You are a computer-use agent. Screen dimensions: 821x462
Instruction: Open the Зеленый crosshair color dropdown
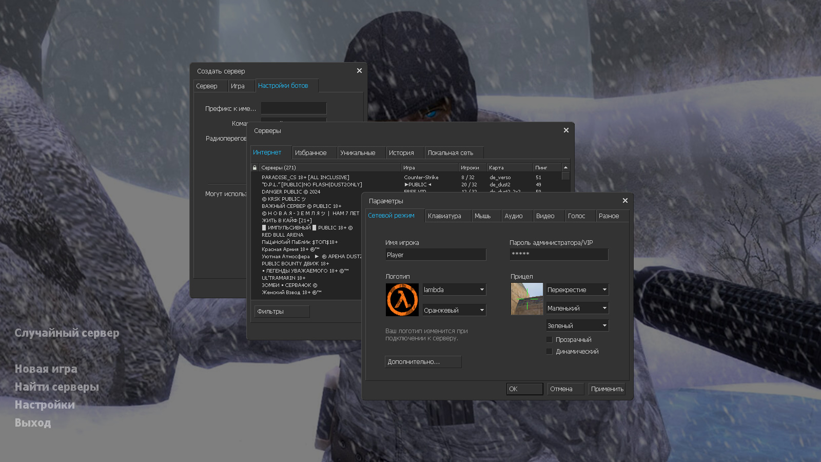click(577, 326)
